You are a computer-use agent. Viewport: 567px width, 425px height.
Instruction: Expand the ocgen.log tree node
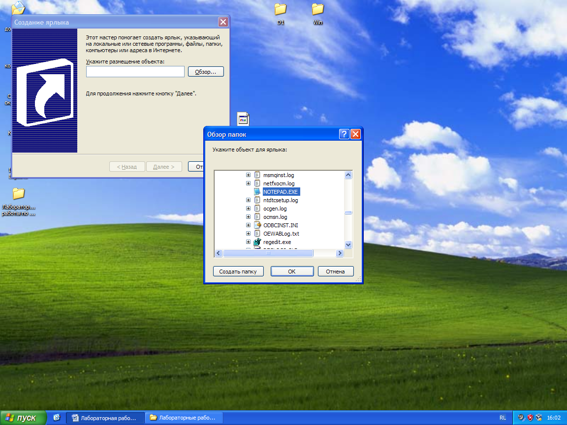[248, 209]
